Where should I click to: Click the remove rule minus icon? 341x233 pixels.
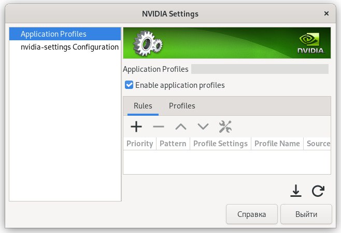point(158,127)
